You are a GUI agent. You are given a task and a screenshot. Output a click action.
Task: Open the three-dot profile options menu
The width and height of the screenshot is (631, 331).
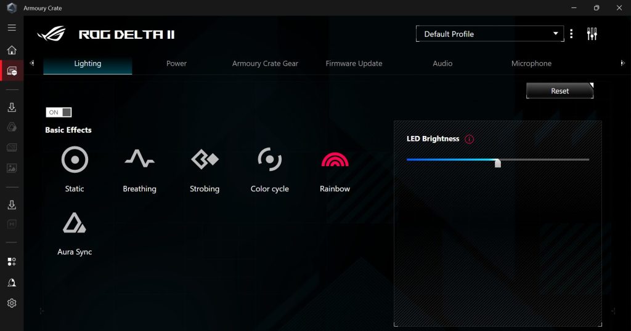click(x=571, y=34)
